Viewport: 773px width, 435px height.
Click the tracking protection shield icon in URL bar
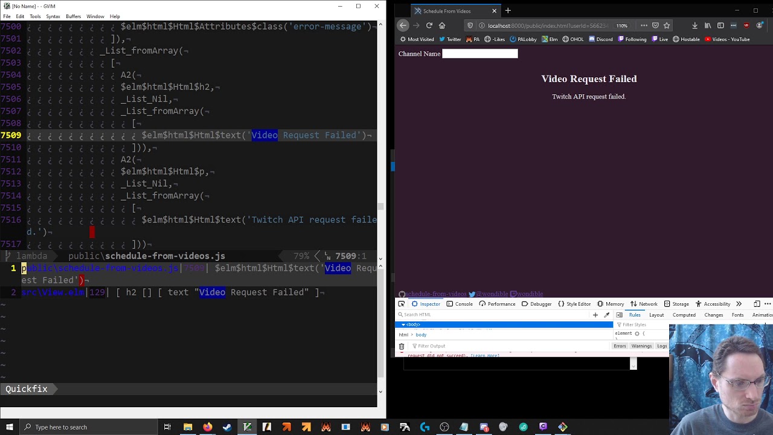(x=470, y=25)
